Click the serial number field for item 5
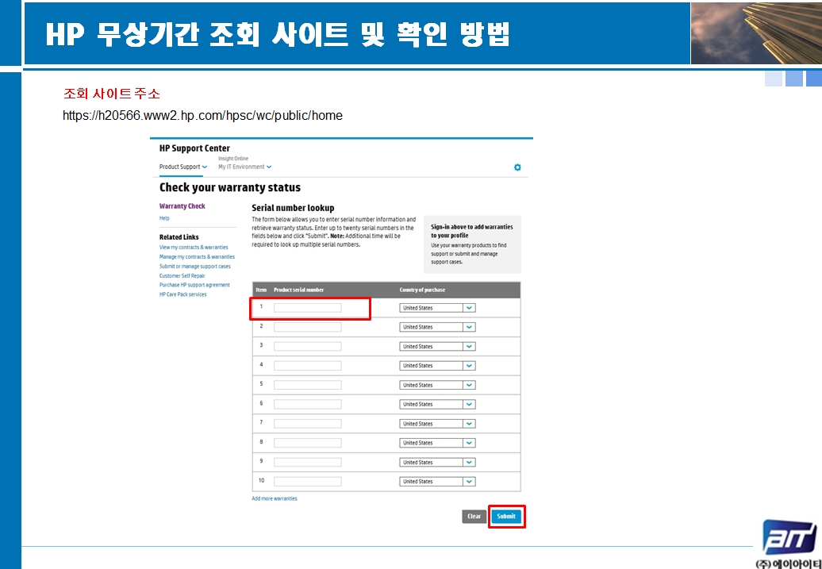The width and height of the screenshot is (822, 569). point(308,385)
